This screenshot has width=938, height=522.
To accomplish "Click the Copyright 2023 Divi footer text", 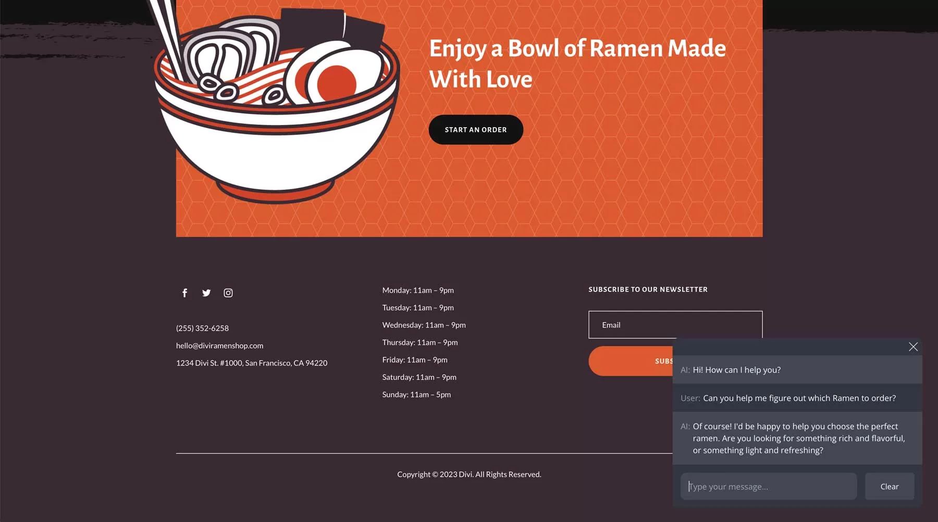I will [x=469, y=475].
